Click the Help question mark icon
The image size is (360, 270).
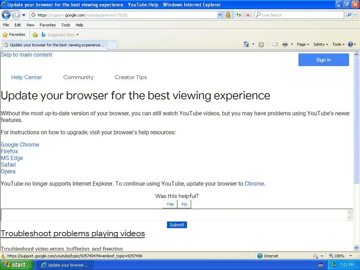351,44
